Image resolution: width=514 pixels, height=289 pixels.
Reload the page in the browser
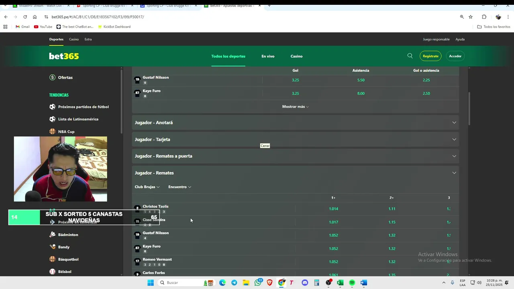tap(25, 17)
